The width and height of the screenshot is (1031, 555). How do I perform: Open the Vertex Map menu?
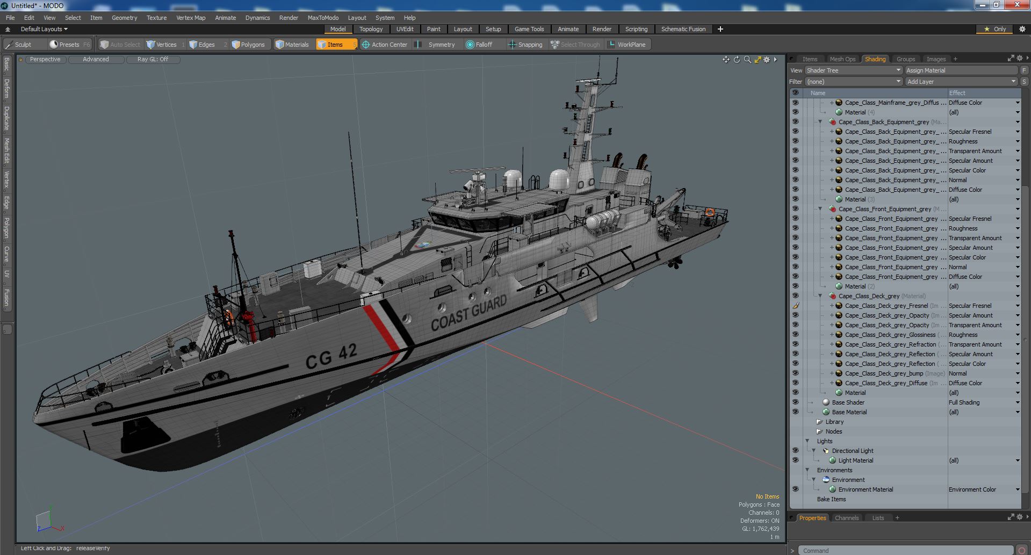pos(191,18)
